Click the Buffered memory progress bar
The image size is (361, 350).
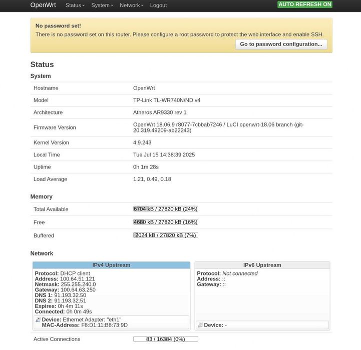[x=166, y=235]
